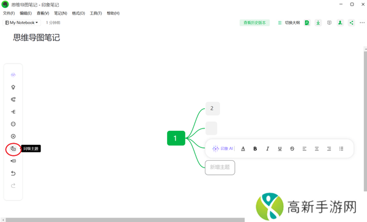
Task: Open the My Notebook dropdown
Action: 21,23
